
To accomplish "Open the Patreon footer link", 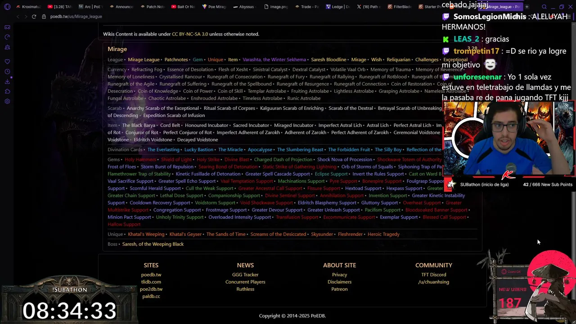I will 339,289.
